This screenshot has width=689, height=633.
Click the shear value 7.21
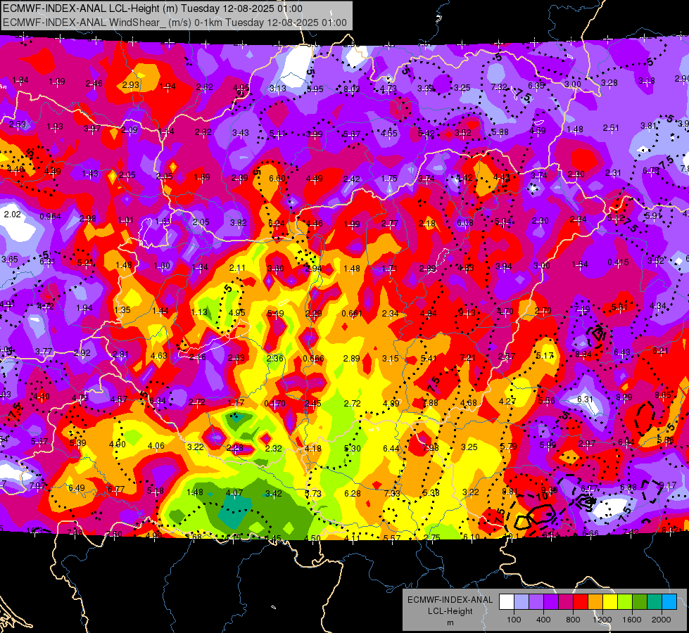click(467, 358)
